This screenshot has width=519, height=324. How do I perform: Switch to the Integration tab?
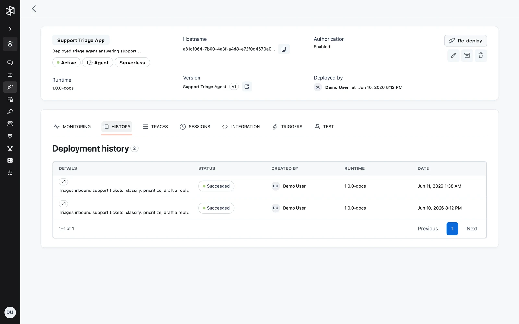[241, 127]
